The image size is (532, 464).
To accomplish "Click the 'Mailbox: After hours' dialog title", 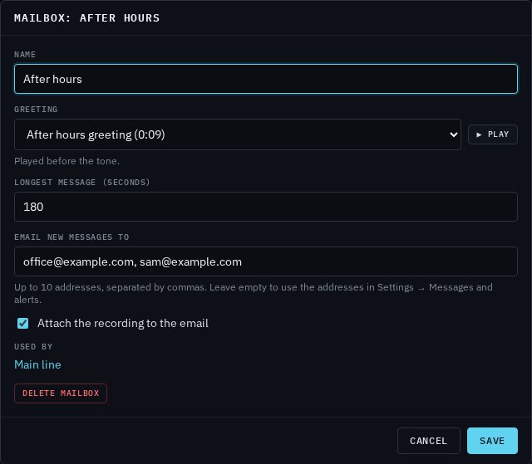I will point(86,18).
